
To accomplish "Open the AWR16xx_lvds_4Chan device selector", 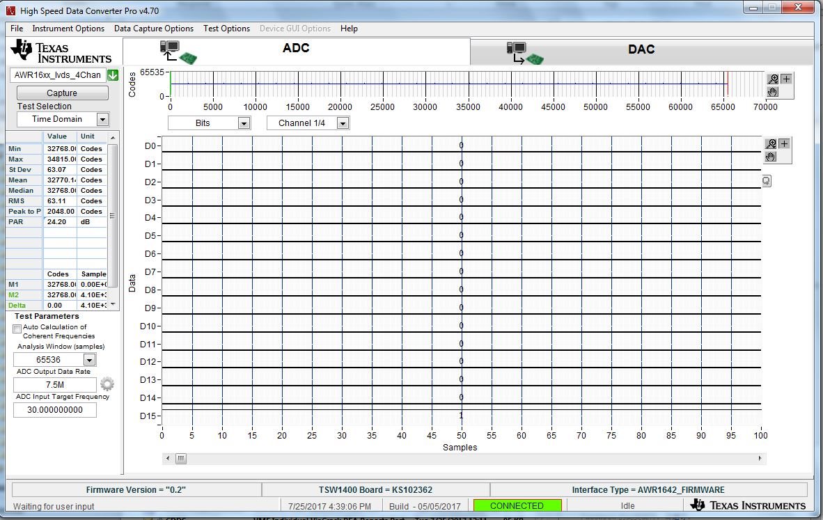I will pos(58,75).
